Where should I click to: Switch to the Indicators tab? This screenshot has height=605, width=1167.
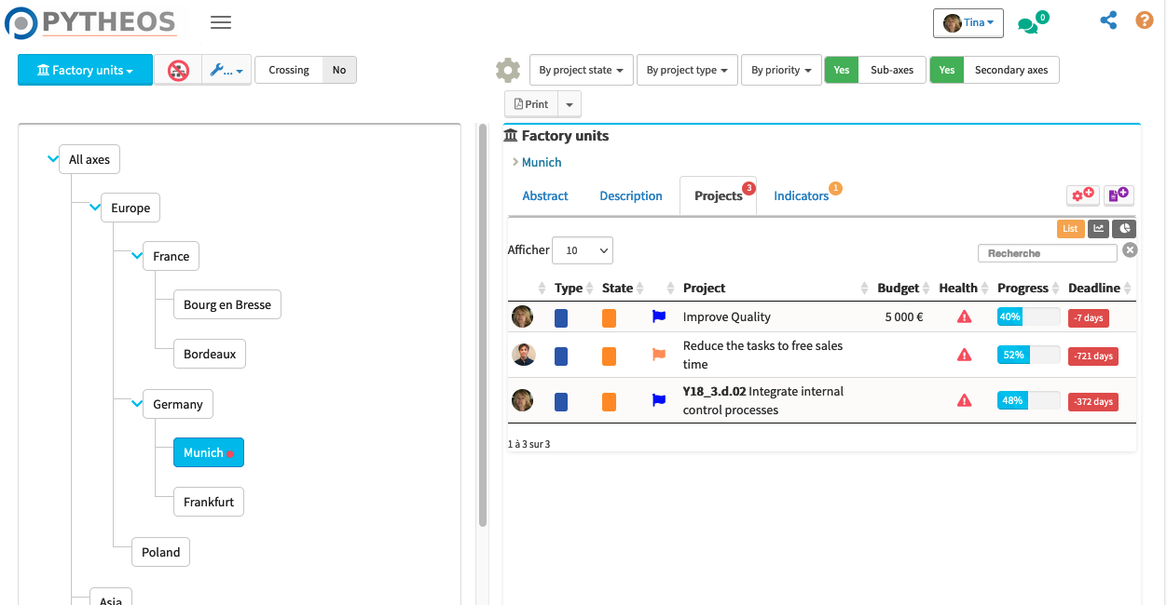[801, 195]
